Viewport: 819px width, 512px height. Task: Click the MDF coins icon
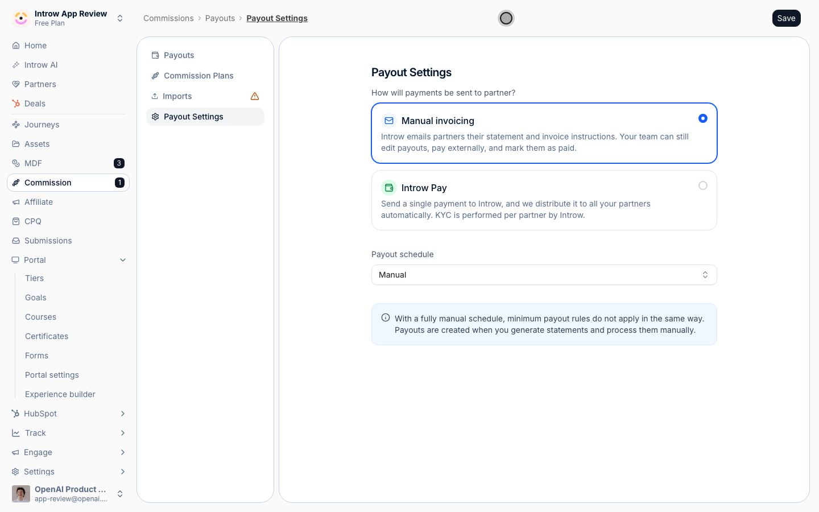[x=16, y=163]
